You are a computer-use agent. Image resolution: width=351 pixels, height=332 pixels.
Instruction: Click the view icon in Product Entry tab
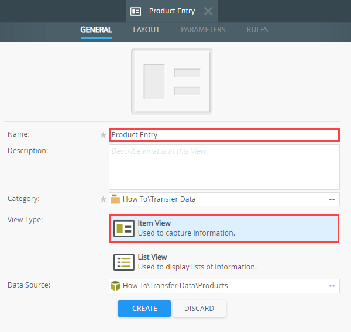[136, 11]
